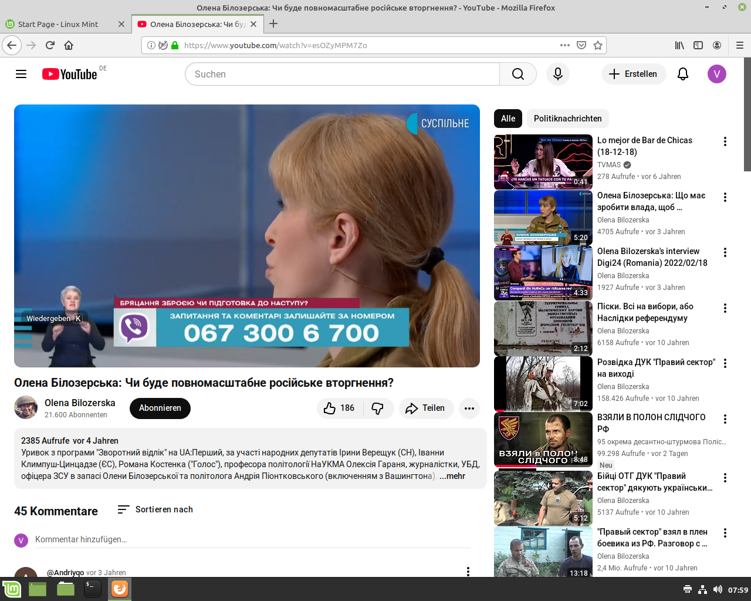751x601 pixels.
Task: Open a new browser tab with plus
Action: 273,24
